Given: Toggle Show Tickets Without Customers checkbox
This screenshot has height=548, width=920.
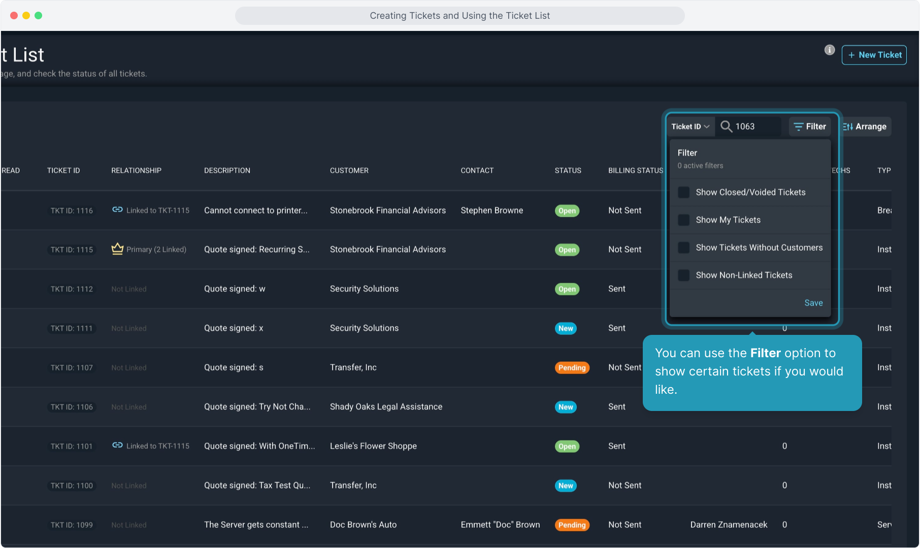Looking at the screenshot, I should [684, 248].
